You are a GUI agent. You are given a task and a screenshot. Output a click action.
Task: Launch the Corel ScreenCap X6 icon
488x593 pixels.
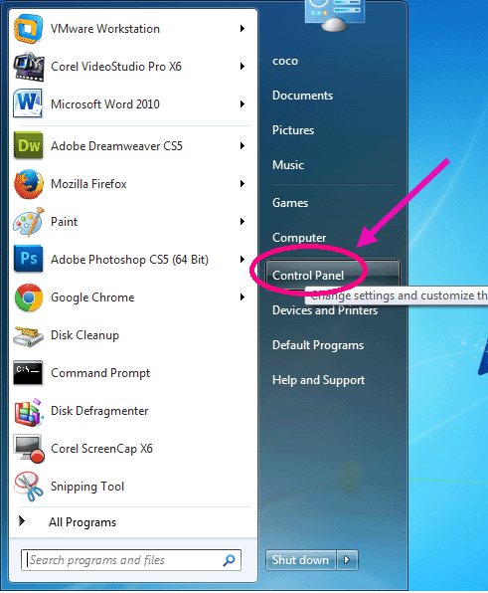point(29,449)
